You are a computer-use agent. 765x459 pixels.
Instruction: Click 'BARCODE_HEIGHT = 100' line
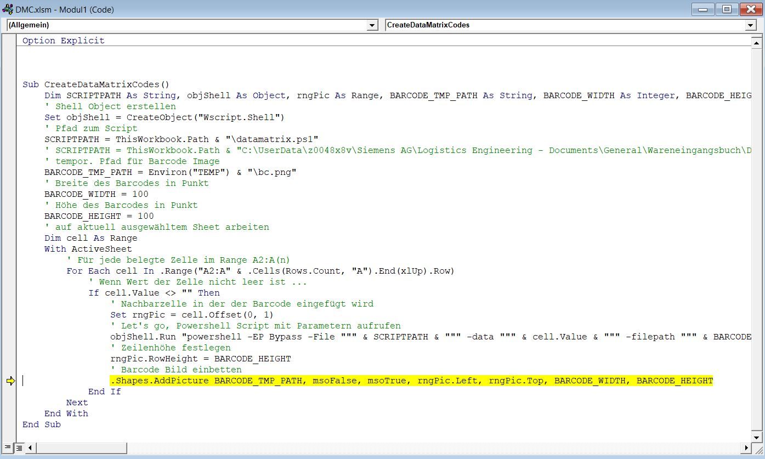click(x=99, y=216)
